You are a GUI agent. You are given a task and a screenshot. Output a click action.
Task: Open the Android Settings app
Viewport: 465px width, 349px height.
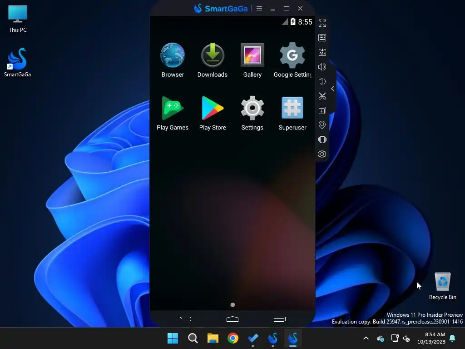[252, 113]
